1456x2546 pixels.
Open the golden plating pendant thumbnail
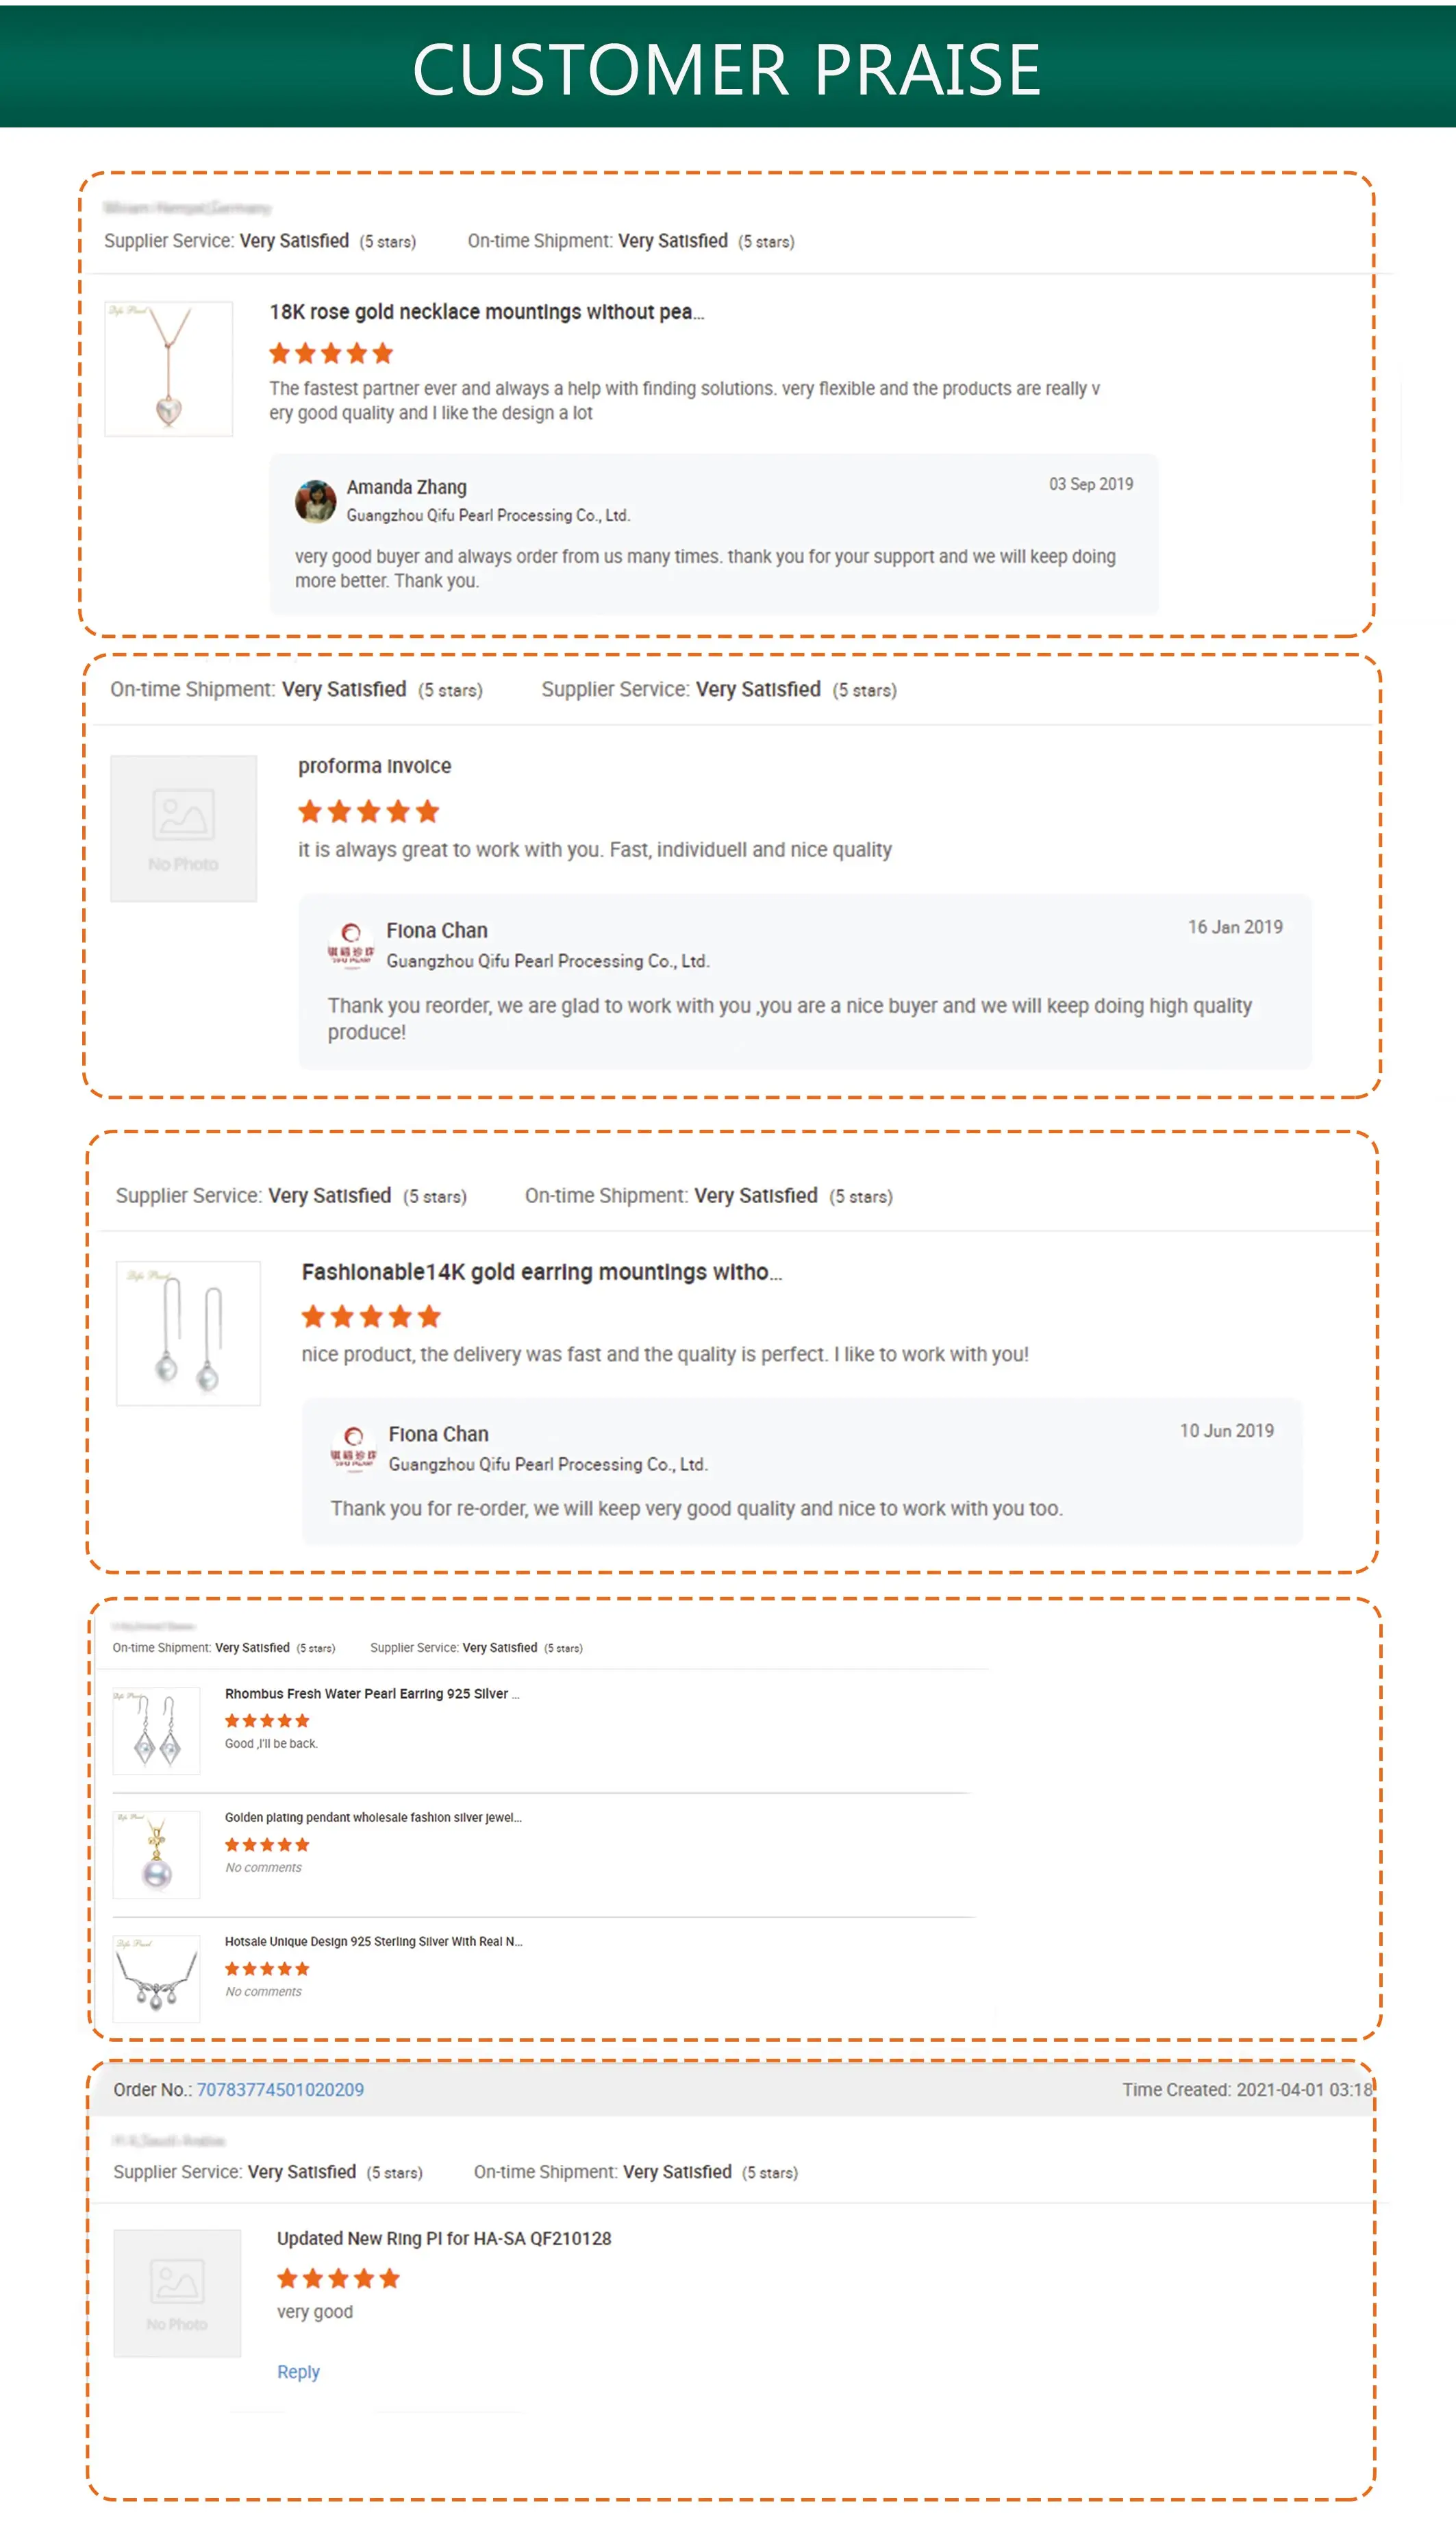(156, 1855)
